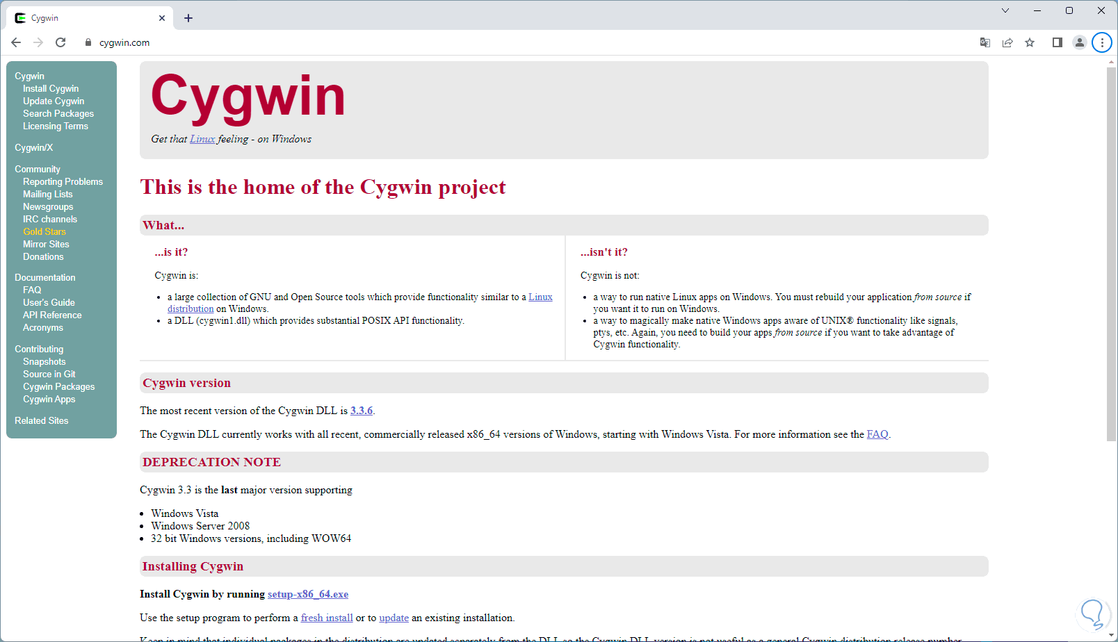Navigate to Cygwin/X
Viewport: 1118px width, 642px height.
pyautogui.click(x=34, y=148)
